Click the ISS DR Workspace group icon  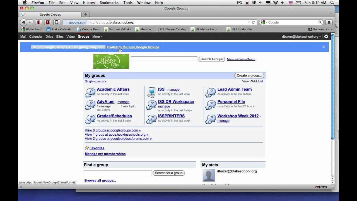tap(151, 105)
